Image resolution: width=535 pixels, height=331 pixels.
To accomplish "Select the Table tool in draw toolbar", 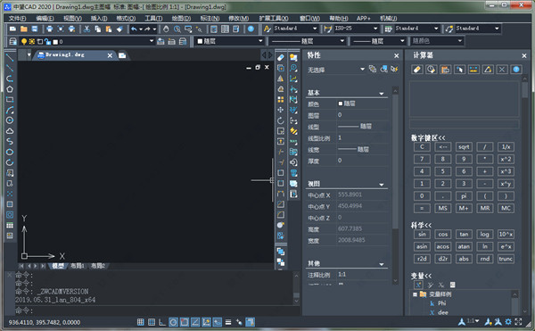I will pos(10,225).
